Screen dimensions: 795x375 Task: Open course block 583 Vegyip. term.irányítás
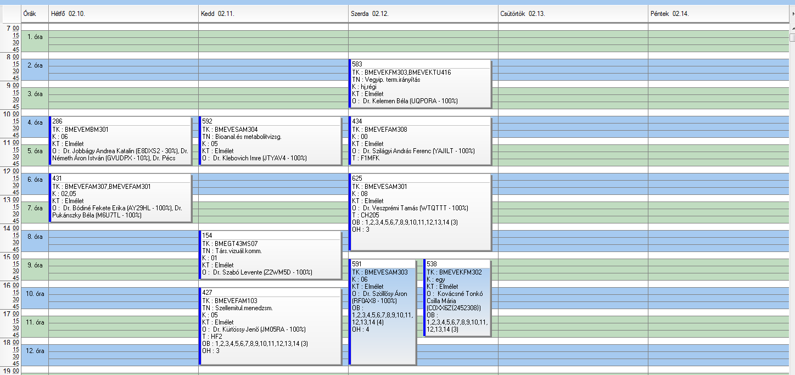(420, 83)
